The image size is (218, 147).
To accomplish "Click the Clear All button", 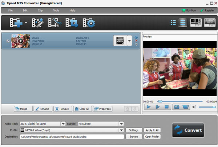I will pyautogui.click(x=82, y=109).
